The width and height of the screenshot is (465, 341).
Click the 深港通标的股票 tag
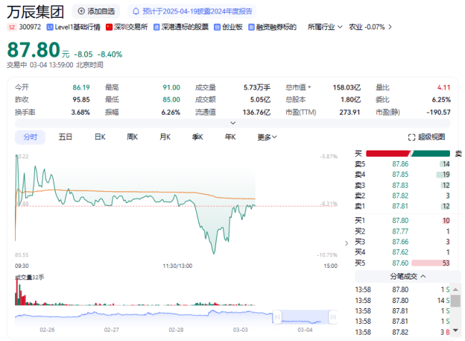coord(181,27)
